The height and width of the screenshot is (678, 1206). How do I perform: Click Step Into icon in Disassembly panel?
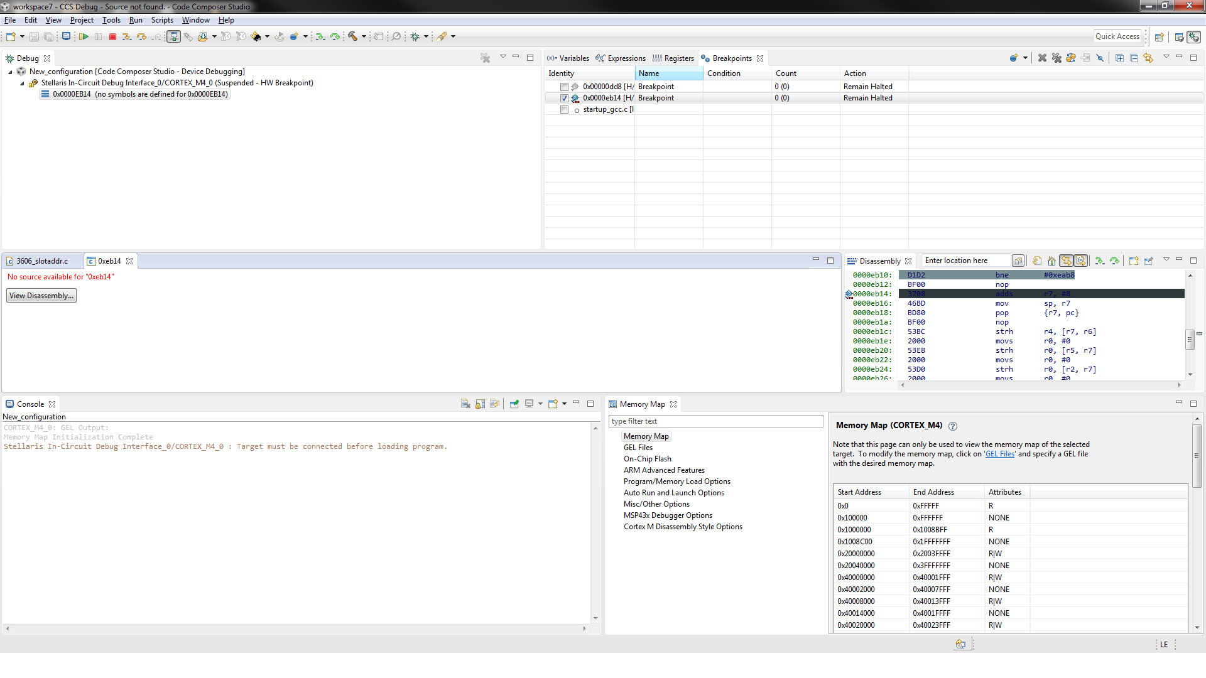tap(1099, 261)
